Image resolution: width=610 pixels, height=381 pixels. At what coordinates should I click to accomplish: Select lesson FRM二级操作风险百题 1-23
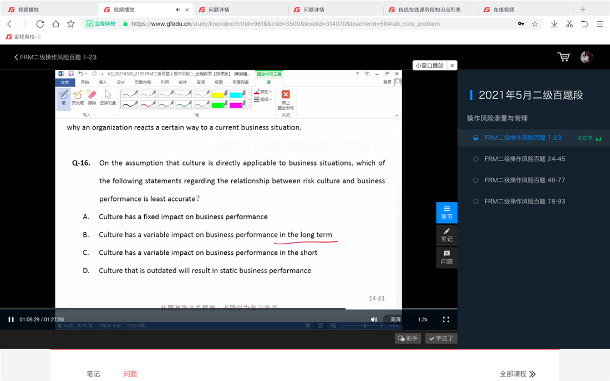[522, 137]
